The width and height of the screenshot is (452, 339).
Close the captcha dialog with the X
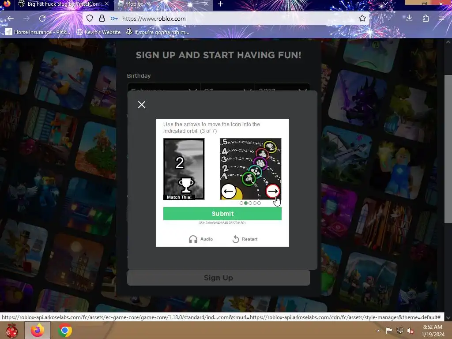142,105
